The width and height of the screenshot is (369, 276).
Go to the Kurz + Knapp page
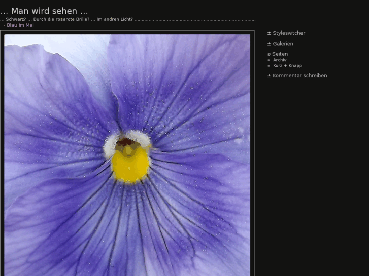(x=287, y=66)
